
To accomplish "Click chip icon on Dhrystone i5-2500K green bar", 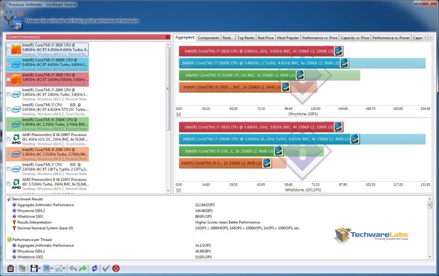I will point(300,75).
